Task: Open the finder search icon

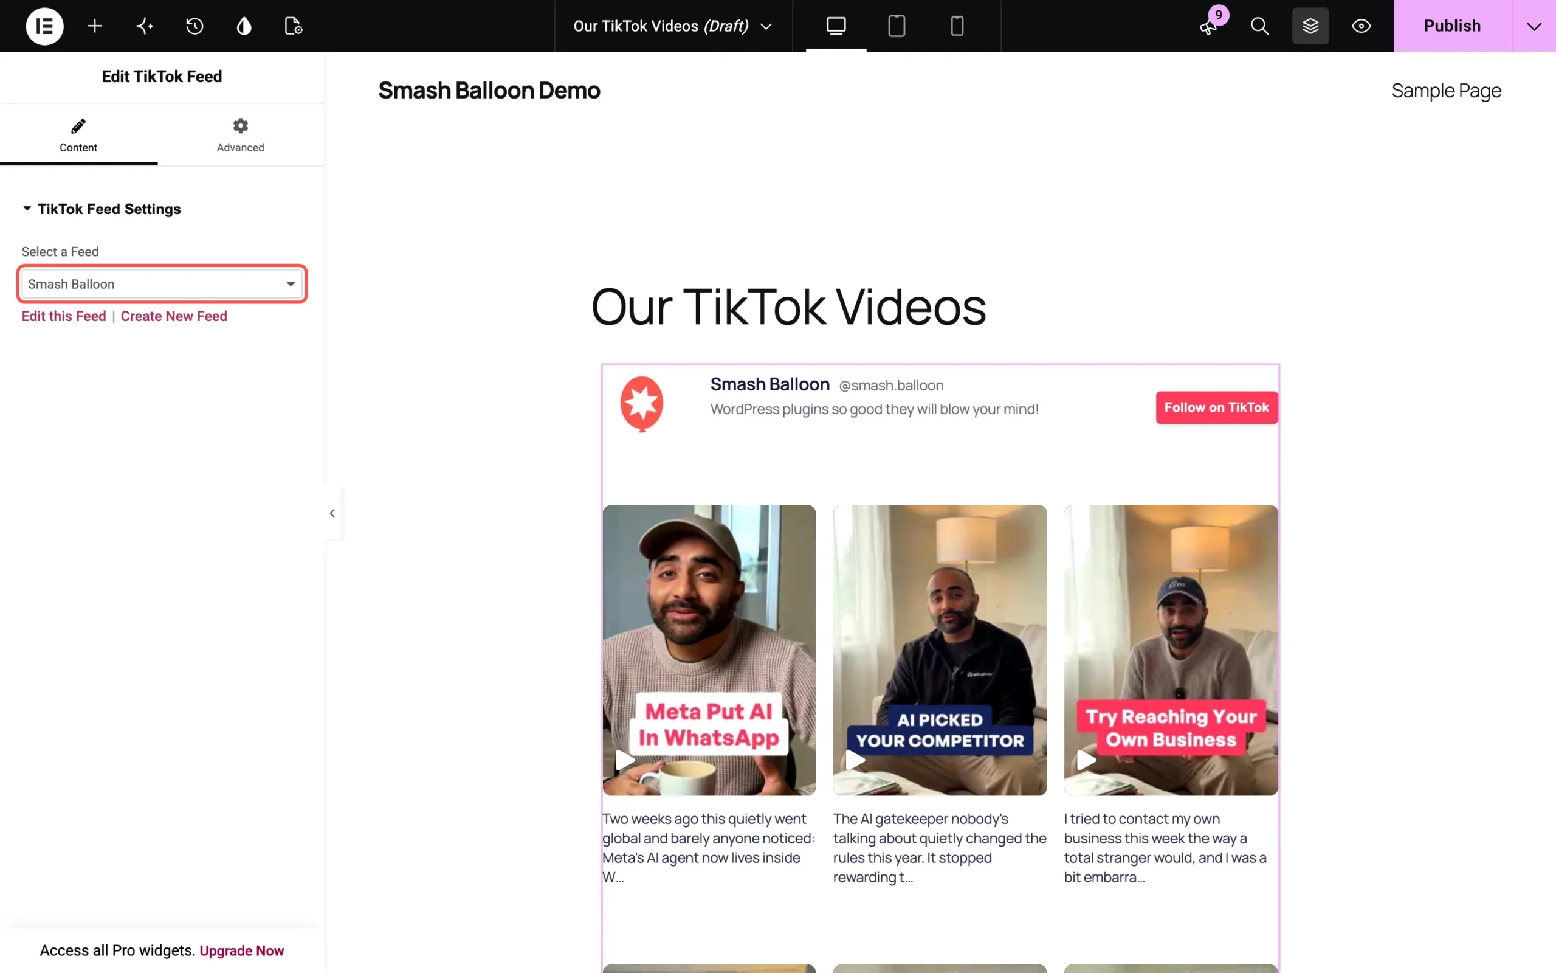Action: [1259, 26]
